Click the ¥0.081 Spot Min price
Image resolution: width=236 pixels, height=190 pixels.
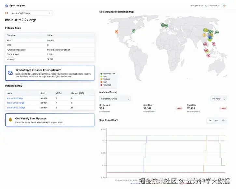pyautogui.click(x=147, y=108)
